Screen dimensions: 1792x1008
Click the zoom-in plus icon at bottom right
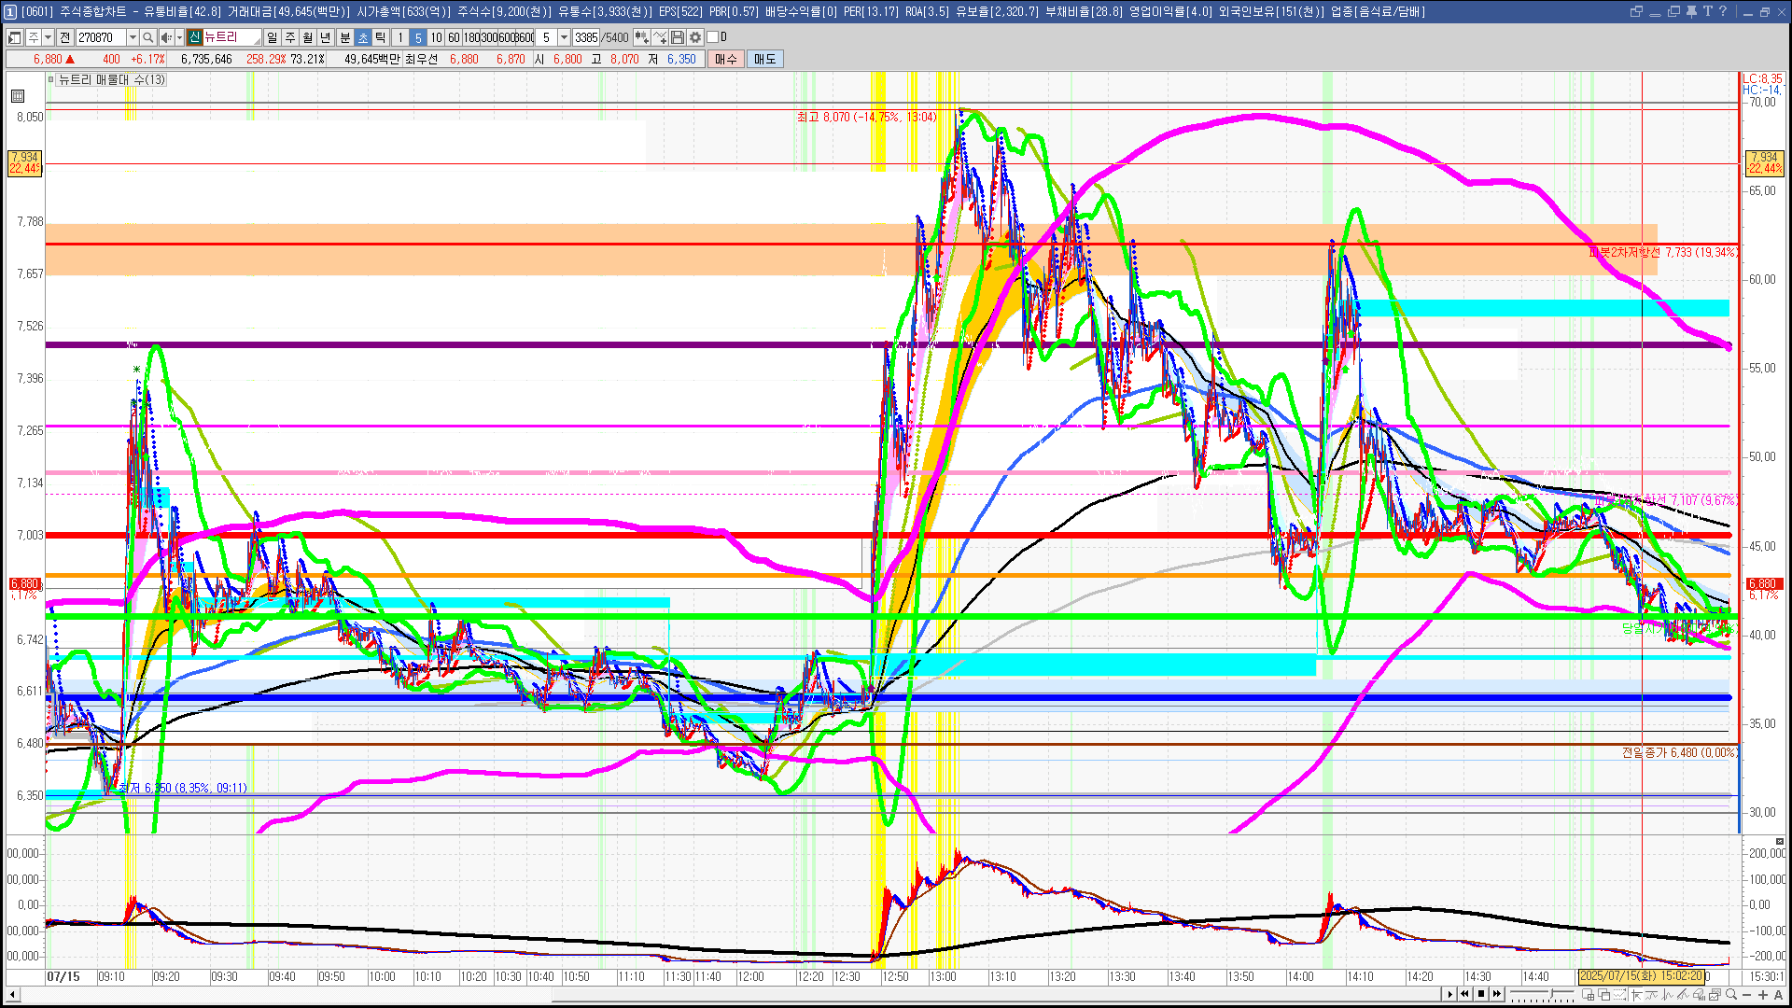1762,995
